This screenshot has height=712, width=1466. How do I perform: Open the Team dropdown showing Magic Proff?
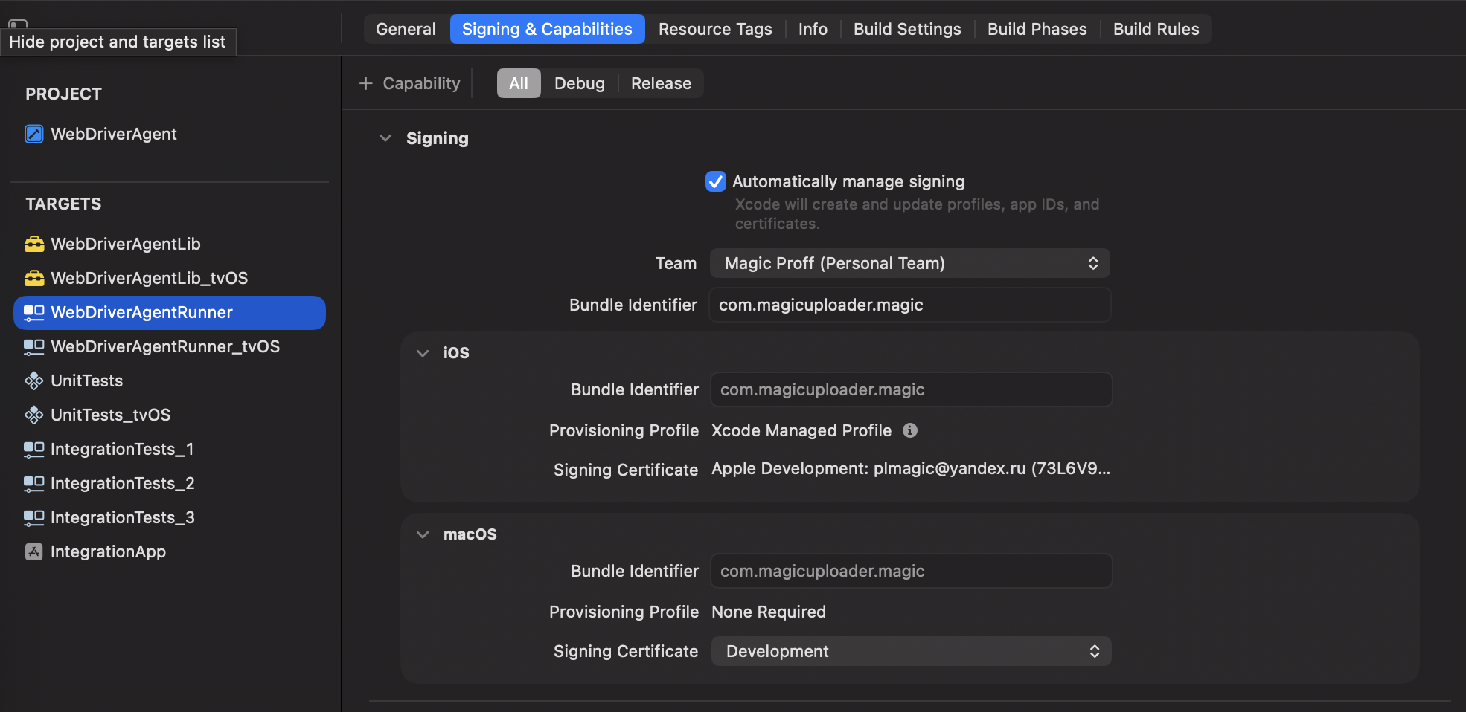909,263
